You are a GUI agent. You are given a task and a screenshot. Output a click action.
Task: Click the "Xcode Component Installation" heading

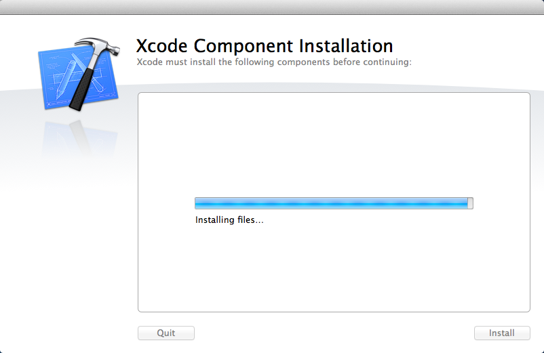pos(265,46)
